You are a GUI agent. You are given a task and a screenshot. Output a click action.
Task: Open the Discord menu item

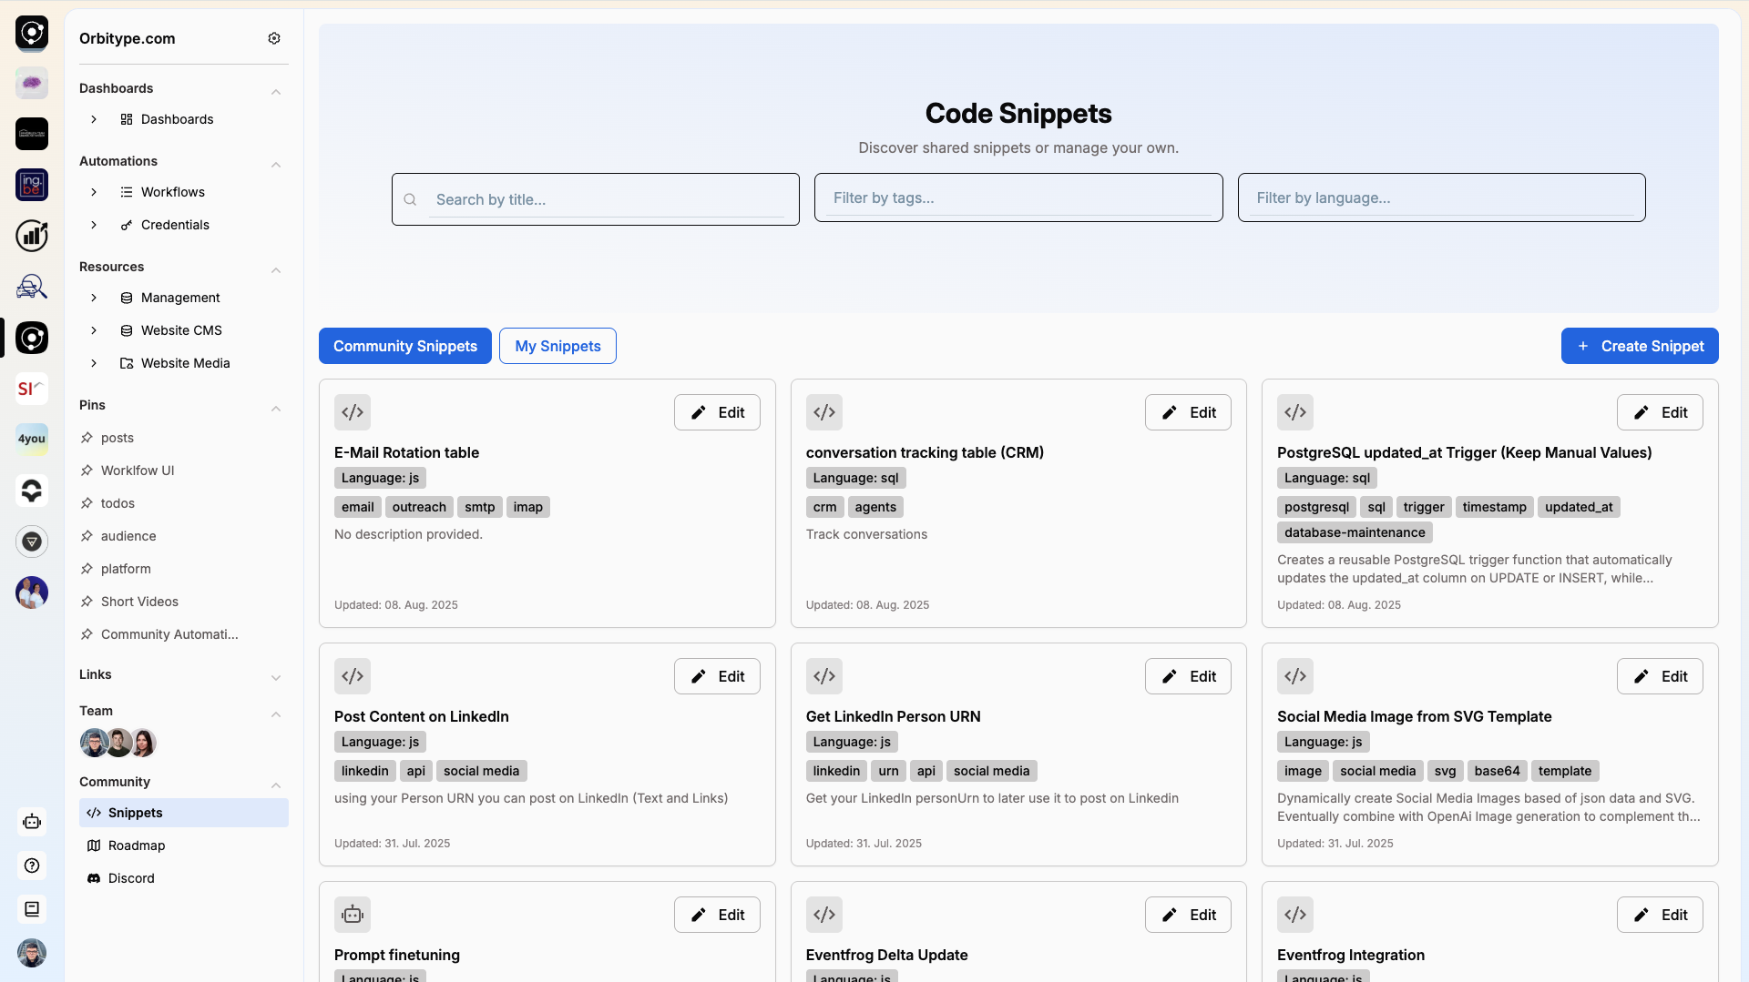[x=184, y=878]
